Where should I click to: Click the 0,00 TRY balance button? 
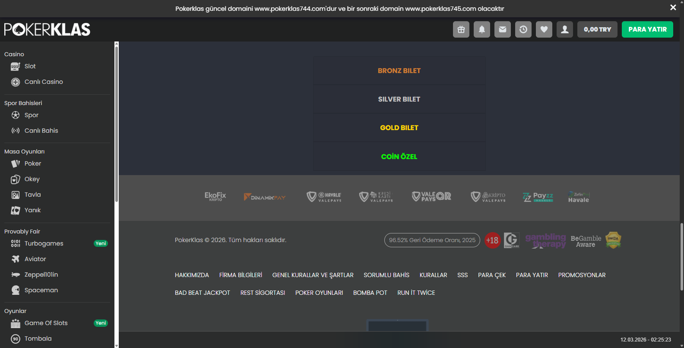pyautogui.click(x=597, y=29)
